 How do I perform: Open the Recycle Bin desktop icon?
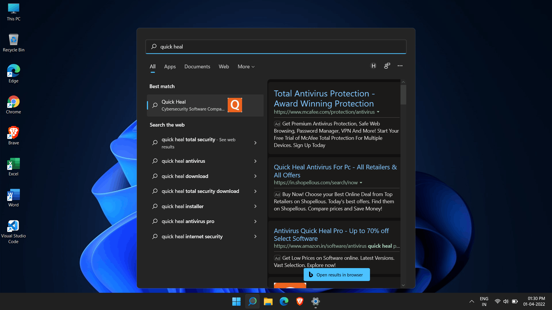pos(14,43)
